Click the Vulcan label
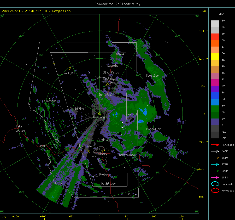 133,194
